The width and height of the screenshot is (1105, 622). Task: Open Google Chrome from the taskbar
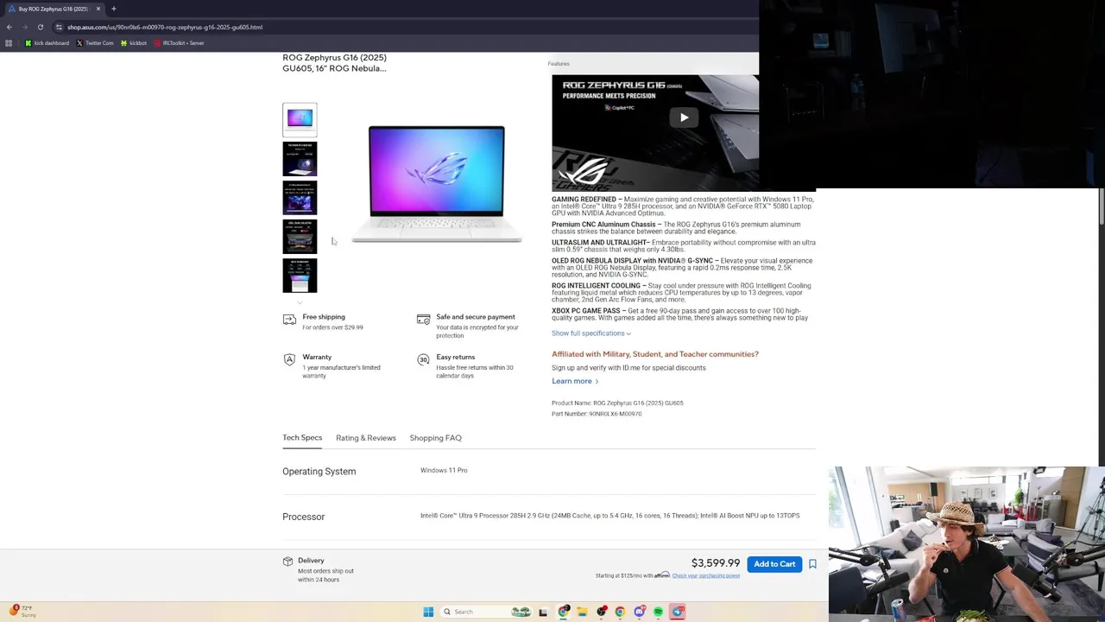pyautogui.click(x=620, y=612)
